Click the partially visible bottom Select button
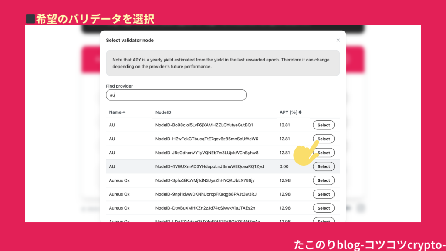Image resolution: width=446 pixels, height=251 pixels. (324, 220)
